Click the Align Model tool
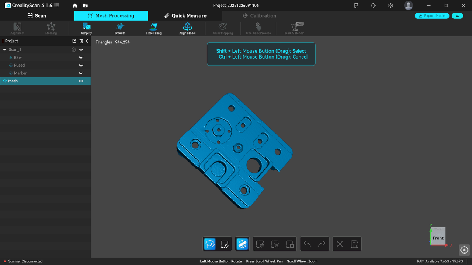Screen dimensions: 472x265 pyautogui.click(x=187, y=28)
